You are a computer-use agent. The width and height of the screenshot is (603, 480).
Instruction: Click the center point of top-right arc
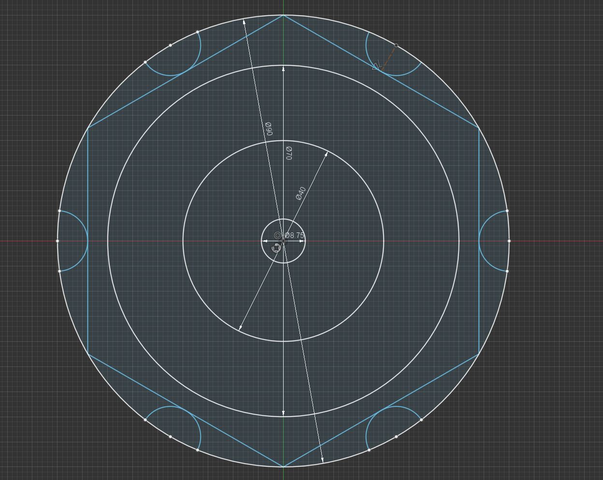coord(396,45)
